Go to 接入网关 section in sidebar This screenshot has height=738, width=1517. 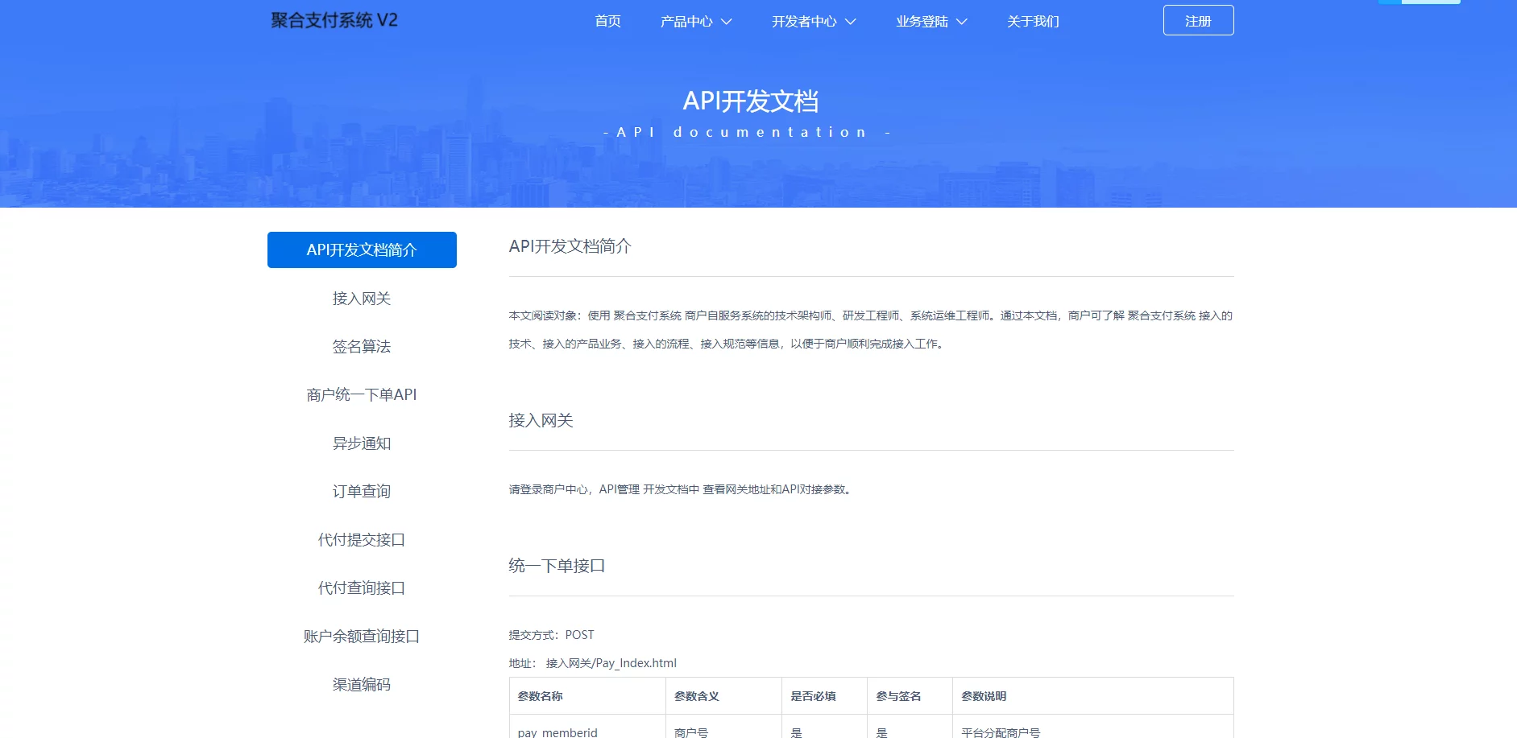362,299
